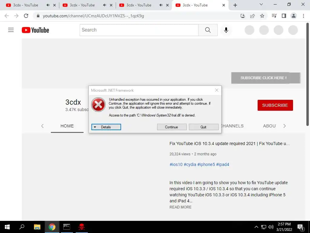Open Chrome three-dot menu
310x233 pixels.
click(x=303, y=16)
